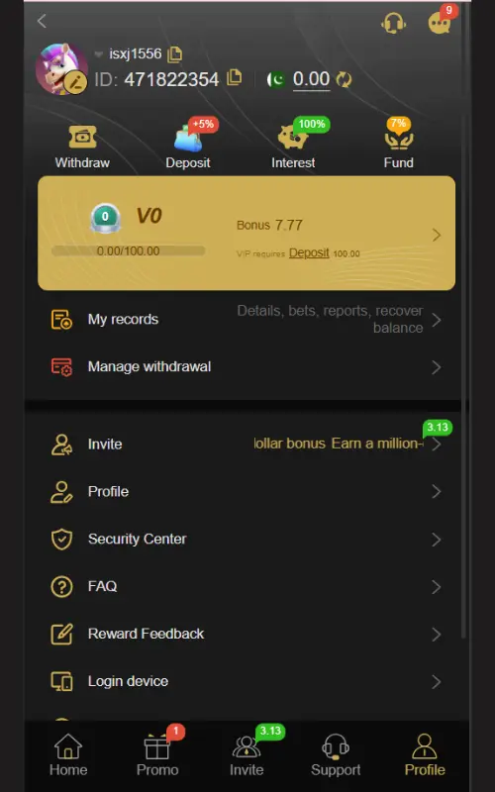Open customer service headset icon at top
495x792 pixels.
(x=393, y=23)
